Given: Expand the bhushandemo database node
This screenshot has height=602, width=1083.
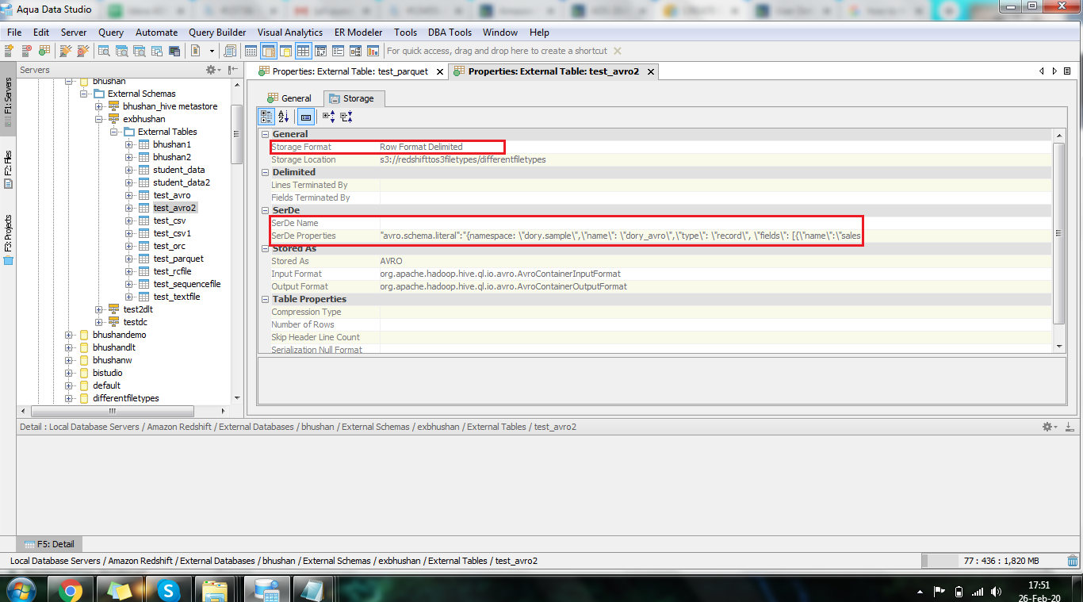Looking at the screenshot, I should (69, 335).
